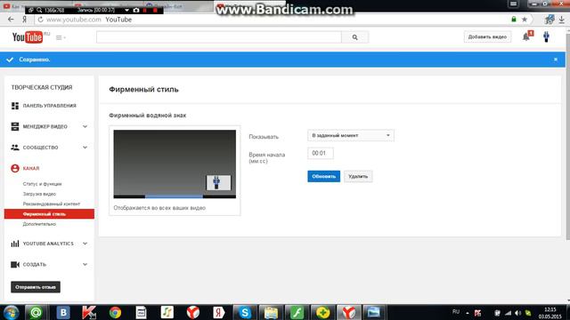Launch Google Chrome from the taskbar

(115, 312)
